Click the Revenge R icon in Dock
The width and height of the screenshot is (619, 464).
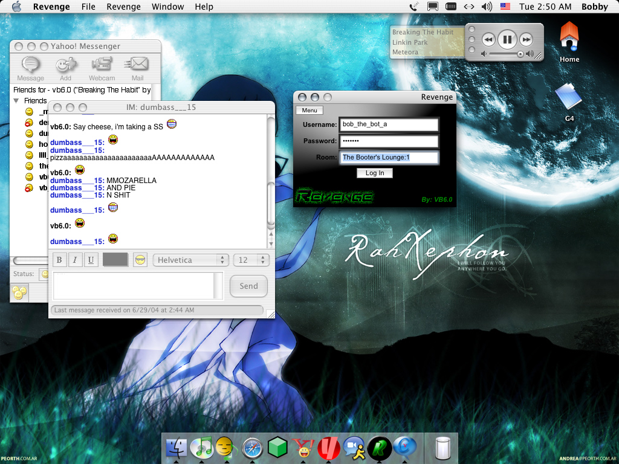coord(379,449)
